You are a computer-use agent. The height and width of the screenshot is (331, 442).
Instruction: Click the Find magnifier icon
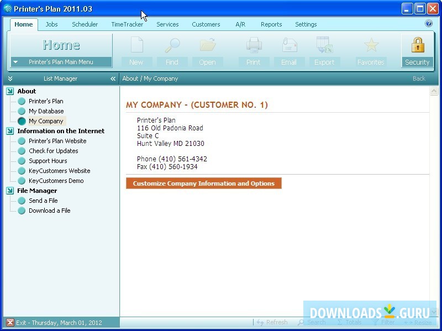click(x=172, y=45)
